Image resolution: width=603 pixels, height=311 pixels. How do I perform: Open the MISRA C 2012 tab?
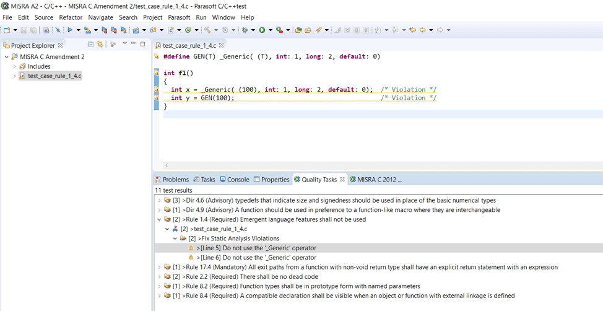pos(378,180)
